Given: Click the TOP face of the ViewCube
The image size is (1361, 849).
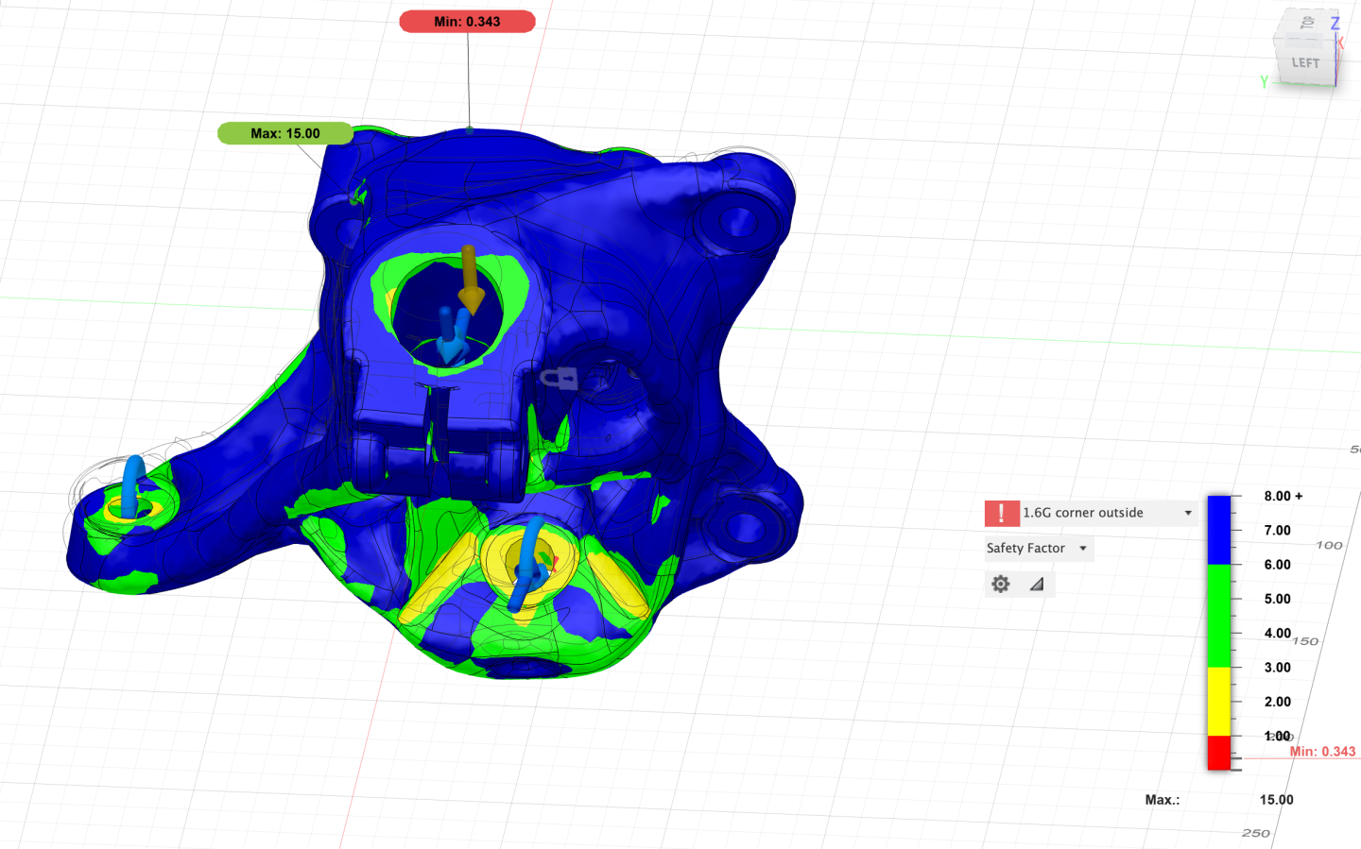Looking at the screenshot, I should (1308, 23).
